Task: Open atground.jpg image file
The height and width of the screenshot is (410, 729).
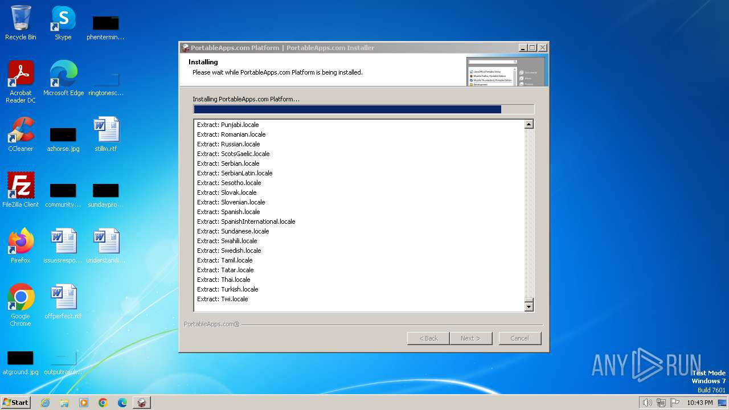Action: click(21, 362)
